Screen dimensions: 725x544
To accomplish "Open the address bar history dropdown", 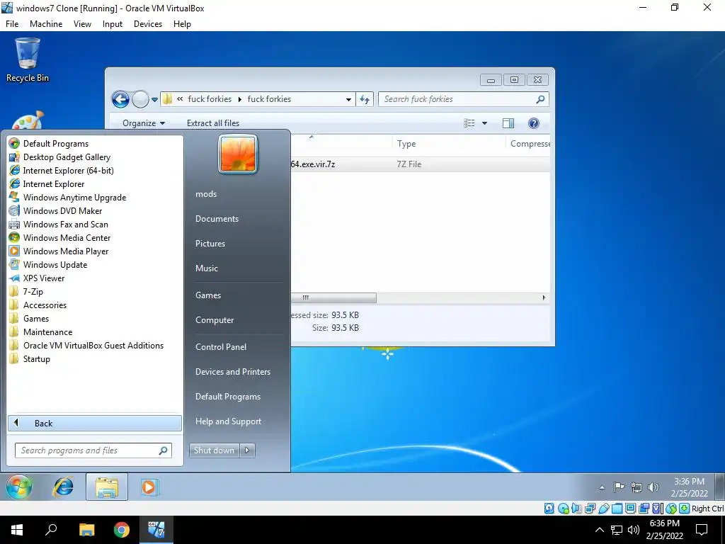I will 348,99.
